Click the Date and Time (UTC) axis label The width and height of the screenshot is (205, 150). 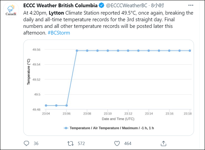(x=118, y=119)
